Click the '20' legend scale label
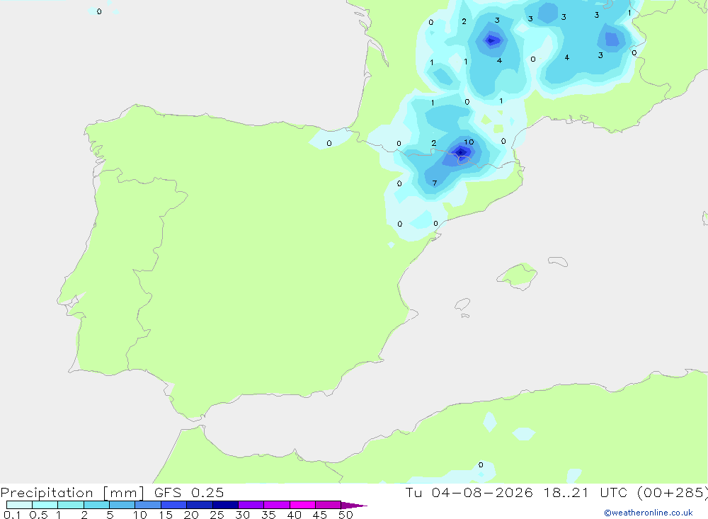 coord(191,515)
